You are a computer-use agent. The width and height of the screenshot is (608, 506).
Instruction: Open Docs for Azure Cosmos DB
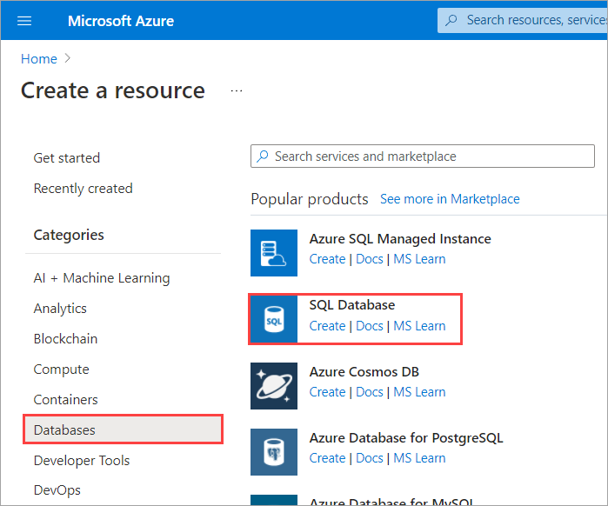[369, 392]
